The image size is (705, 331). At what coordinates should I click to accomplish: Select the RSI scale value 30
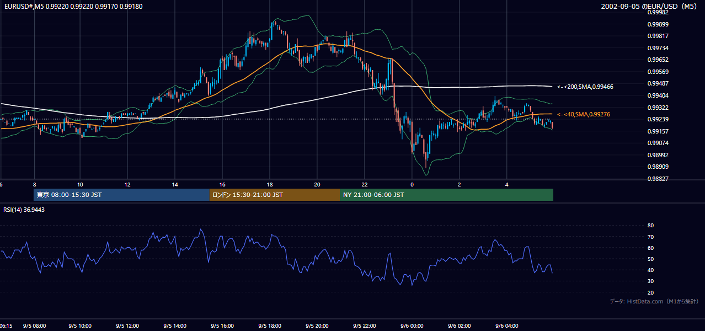coord(651,281)
